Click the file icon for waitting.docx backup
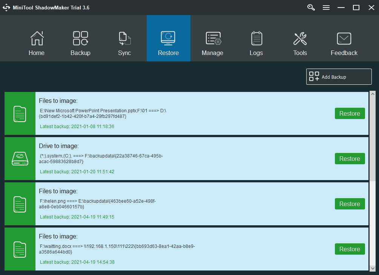 (x=20, y=249)
